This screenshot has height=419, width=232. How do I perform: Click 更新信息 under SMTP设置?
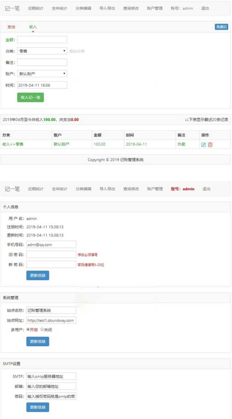point(38,407)
